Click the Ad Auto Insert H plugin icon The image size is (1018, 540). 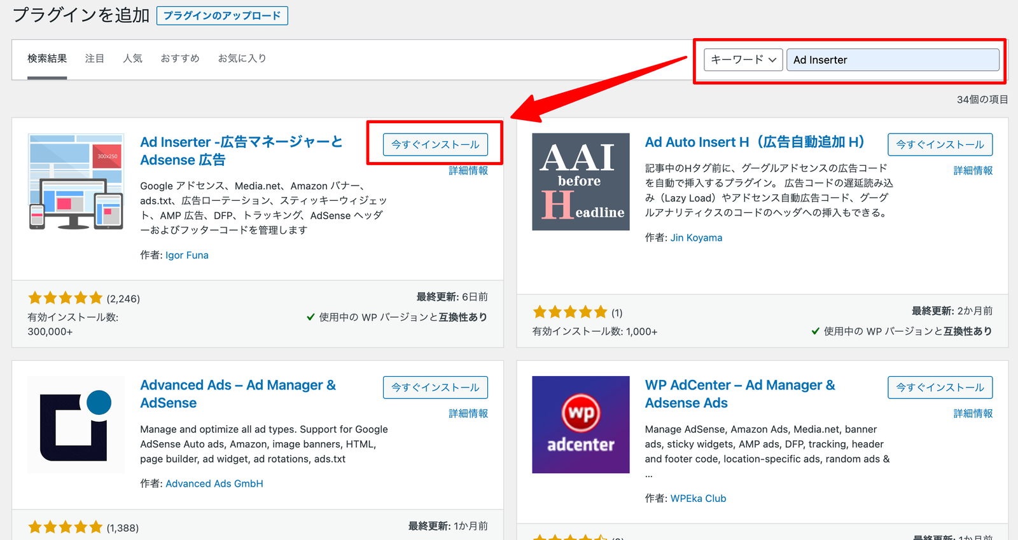click(x=581, y=182)
